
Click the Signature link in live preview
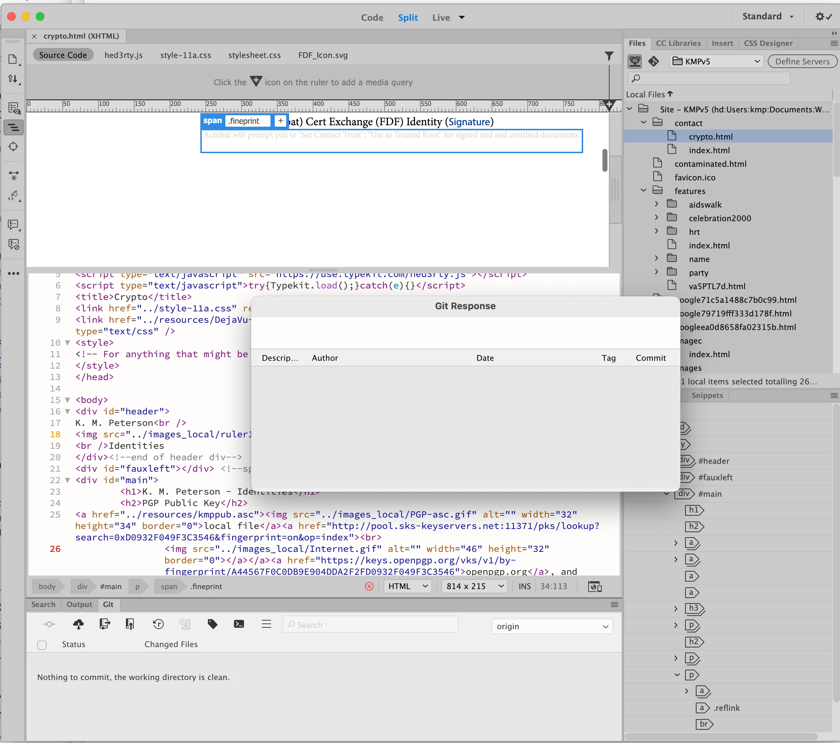469,122
